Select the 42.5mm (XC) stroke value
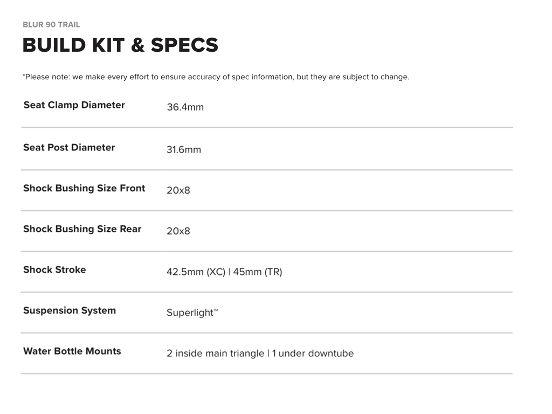 pyautogui.click(x=196, y=272)
